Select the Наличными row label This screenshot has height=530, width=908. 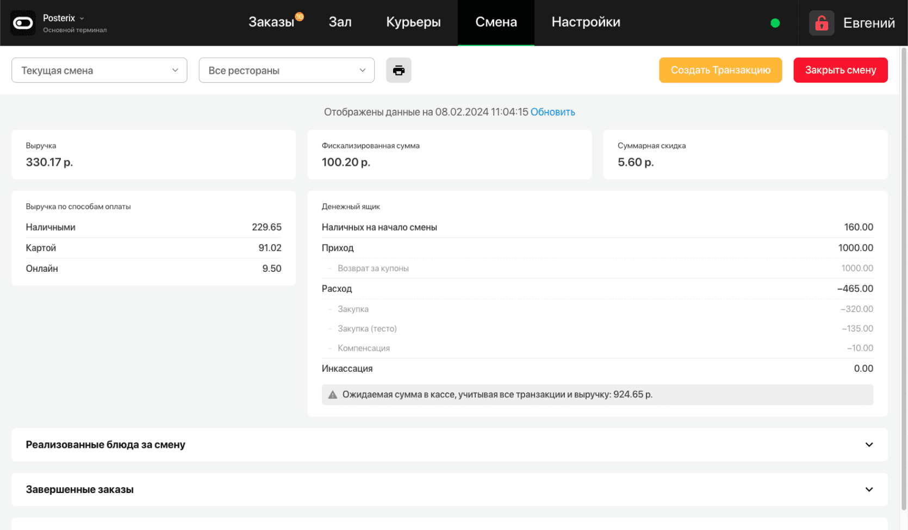pyautogui.click(x=51, y=227)
